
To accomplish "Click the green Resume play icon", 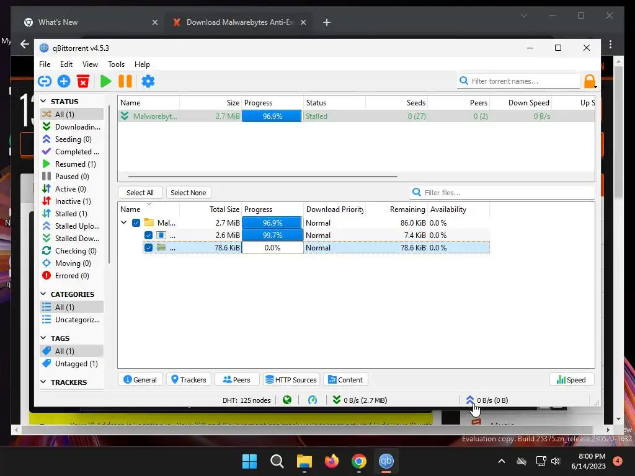I will pos(105,81).
